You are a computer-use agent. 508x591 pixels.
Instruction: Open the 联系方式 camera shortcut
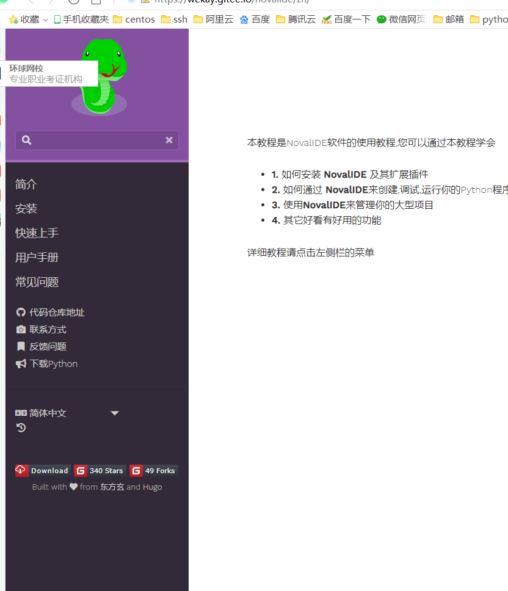[x=41, y=330]
